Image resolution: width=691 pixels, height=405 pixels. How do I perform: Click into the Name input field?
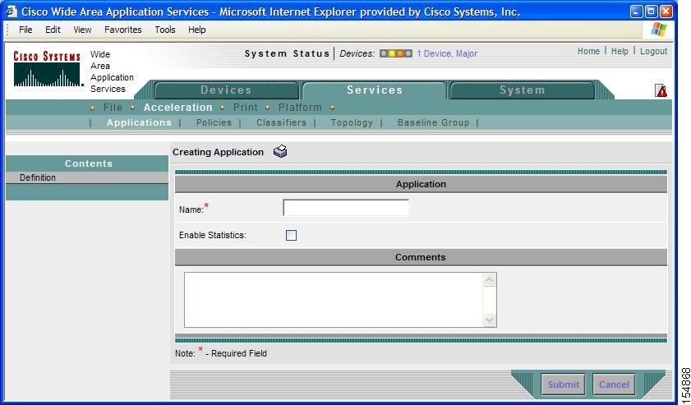(346, 208)
